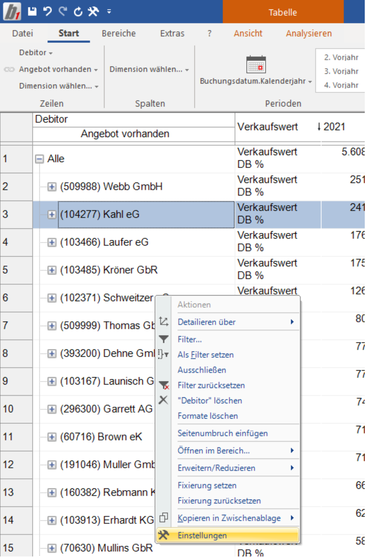Expand the Mullins GbR row
Image resolution: width=366 pixels, height=558 pixels.
(52, 548)
